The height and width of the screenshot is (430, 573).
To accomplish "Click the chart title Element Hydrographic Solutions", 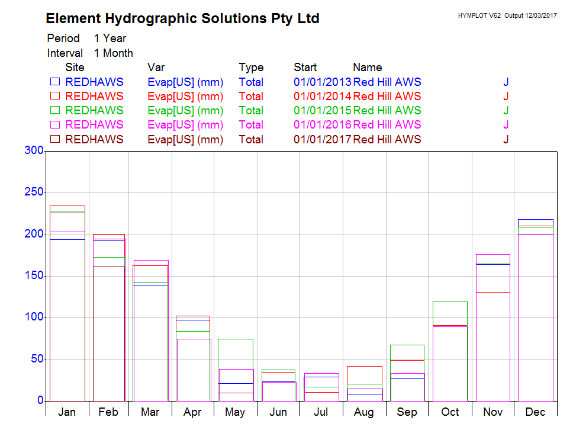I will pos(182,19).
